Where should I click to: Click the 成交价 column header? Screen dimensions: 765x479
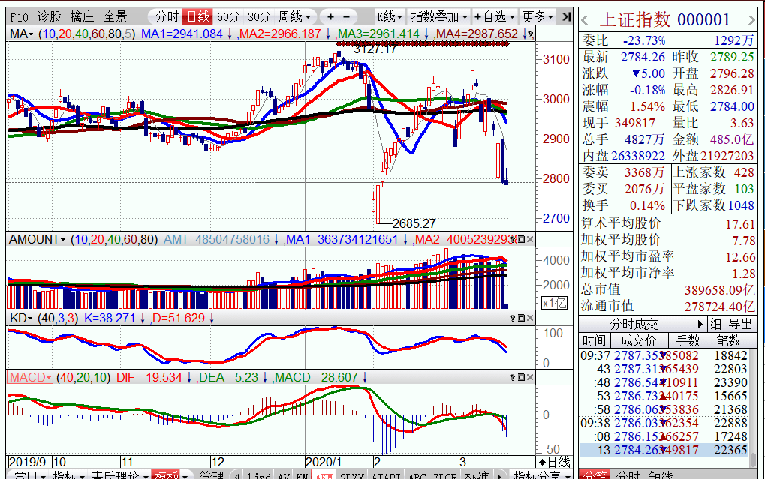click(x=639, y=340)
